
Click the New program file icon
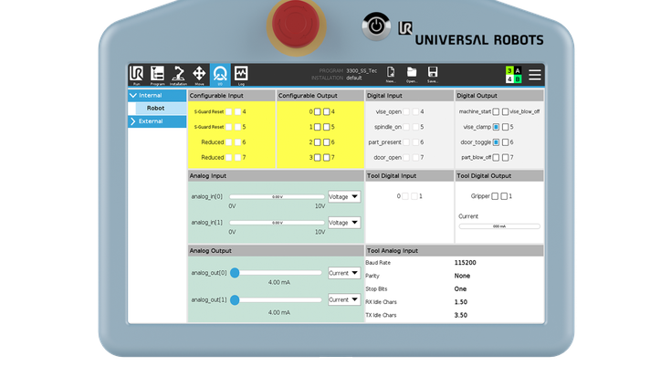pyautogui.click(x=391, y=74)
